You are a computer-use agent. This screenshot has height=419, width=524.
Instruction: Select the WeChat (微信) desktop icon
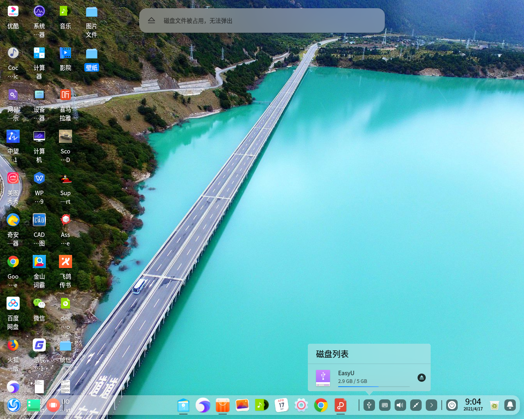tap(39, 304)
